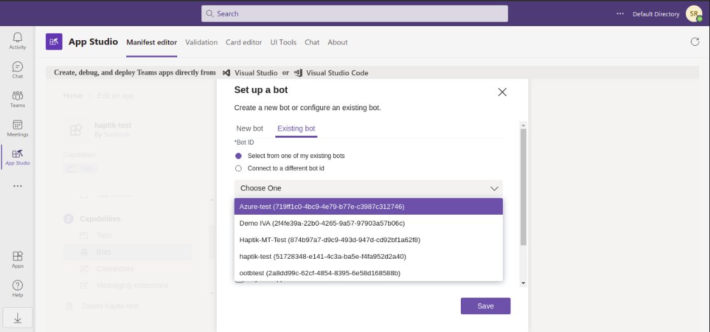The width and height of the screenshot is (710, 332).
Task: Click the download arrow icon in sidebar
Action: tap(18, 318)
